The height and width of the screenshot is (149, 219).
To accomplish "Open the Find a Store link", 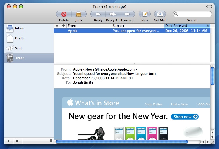I will point(179,104).
